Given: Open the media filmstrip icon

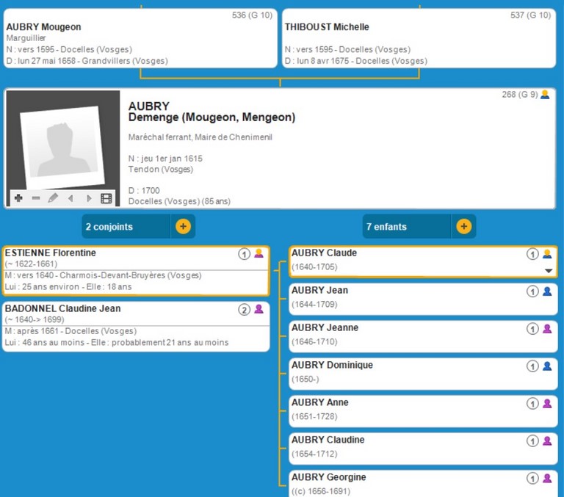Looking at the screenshot, I should click(x=106, y=198).
